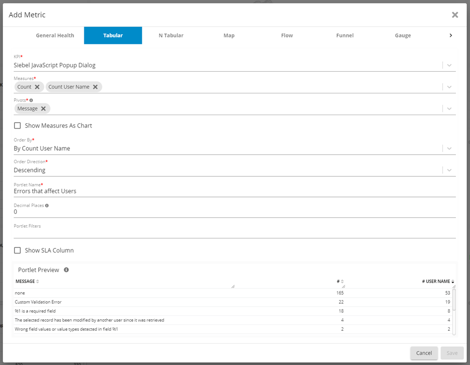Close the Add Metric dialog

(x=455, y=15)
